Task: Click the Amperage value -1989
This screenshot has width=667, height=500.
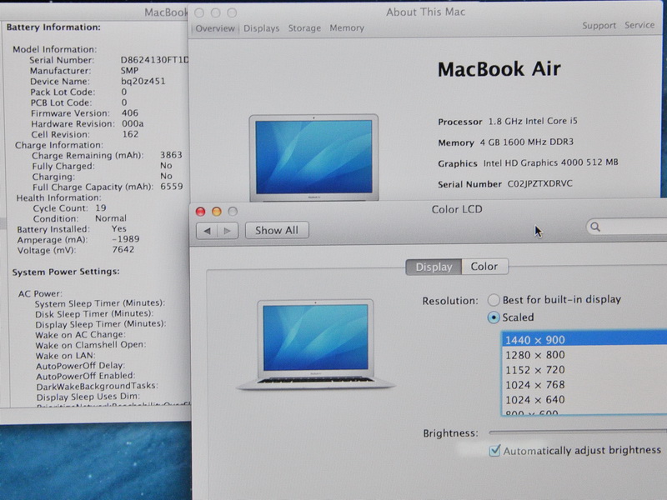Action: [x=126, y=239]
